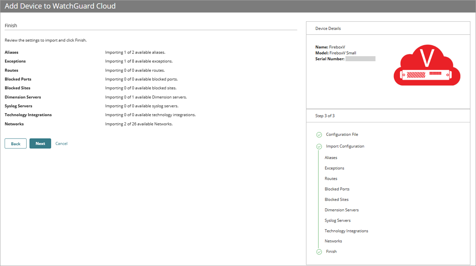Click the Configuration File checkmark icon
The image size is (476, 266).
pyautogui.click(x=319, y=135)
